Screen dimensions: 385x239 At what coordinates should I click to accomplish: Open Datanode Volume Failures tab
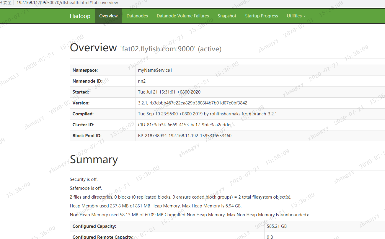pyautogui.click(x=183, y=16)
